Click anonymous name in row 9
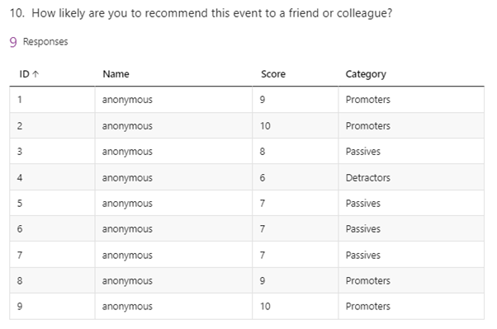This screenshot has height=329, width=497. [127, 307]
